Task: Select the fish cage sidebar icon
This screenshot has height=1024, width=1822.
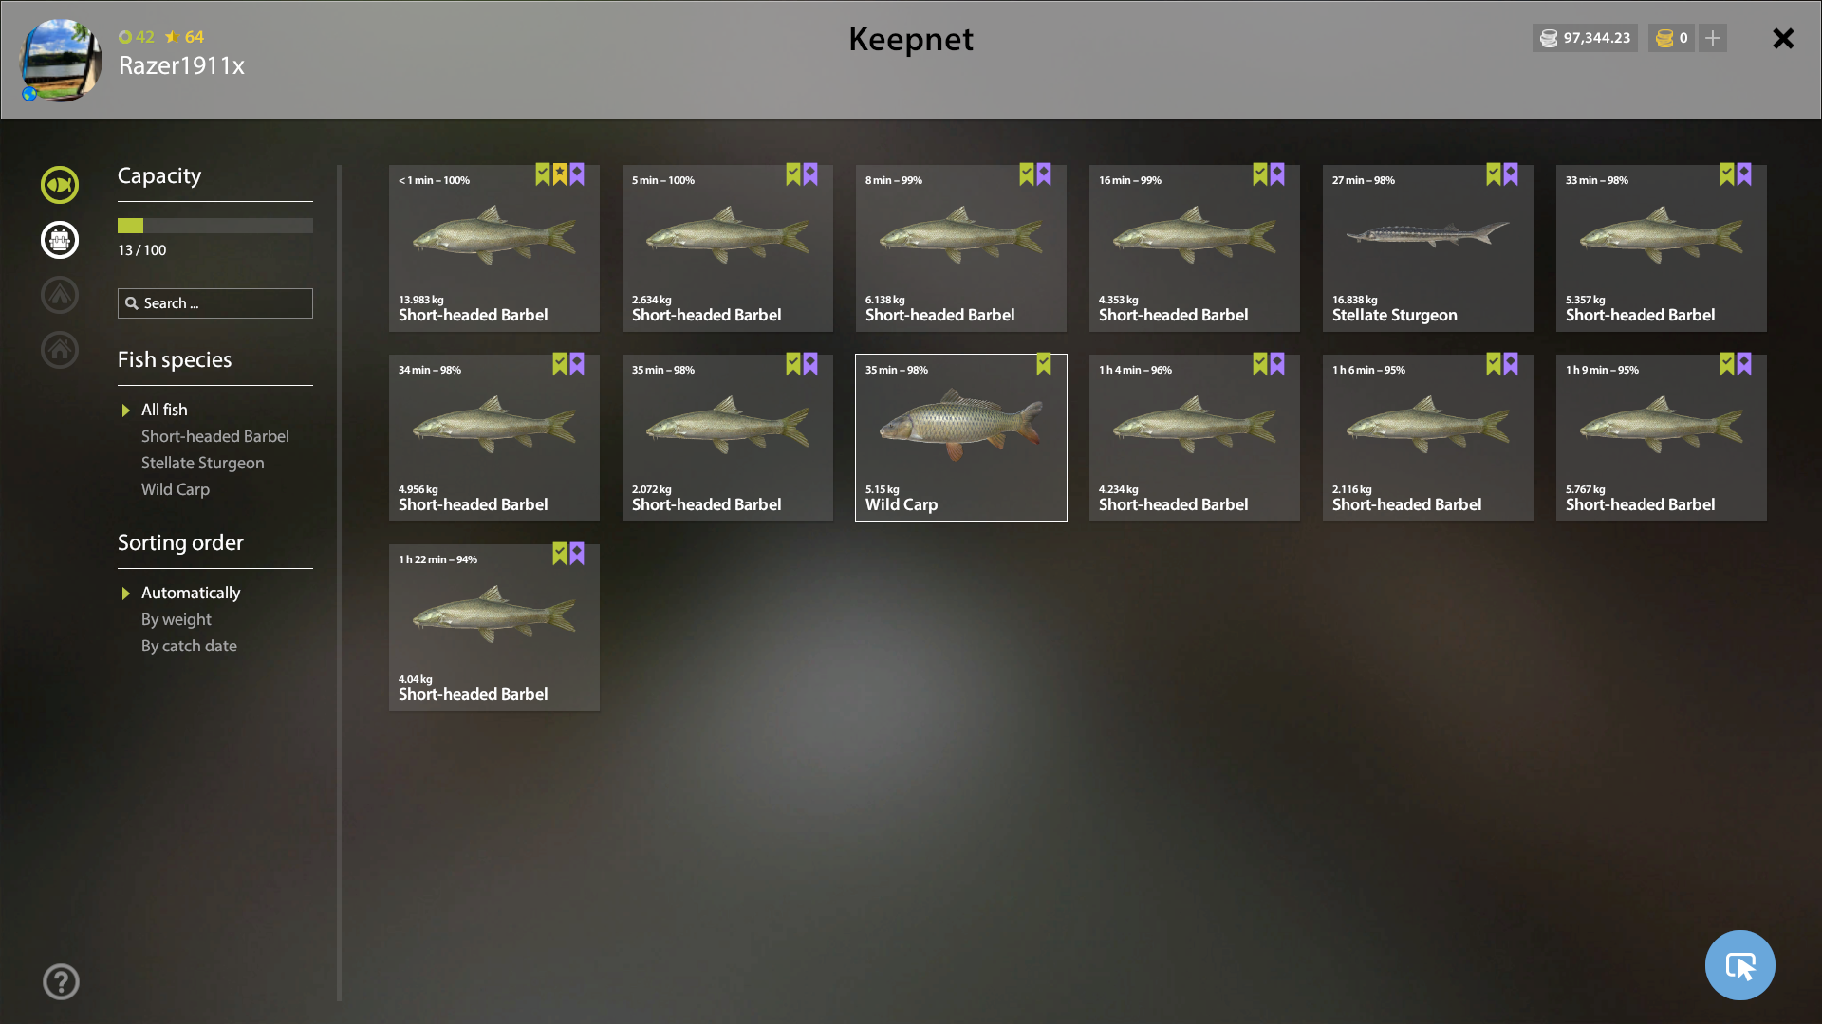Action: [x=60, y=240]
